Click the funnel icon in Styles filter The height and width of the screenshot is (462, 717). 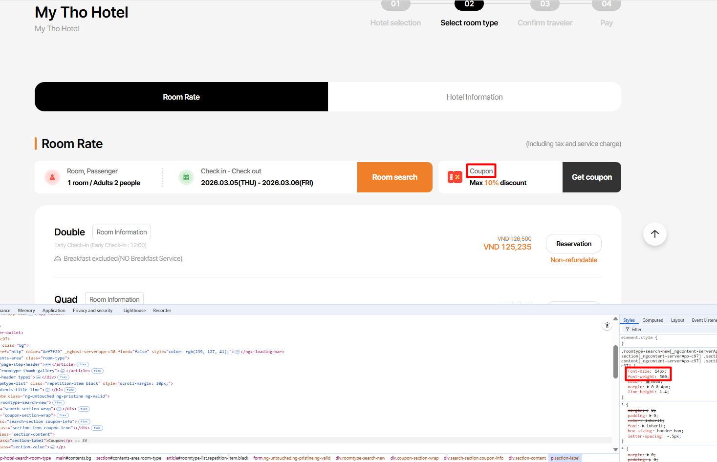[628, 330]
